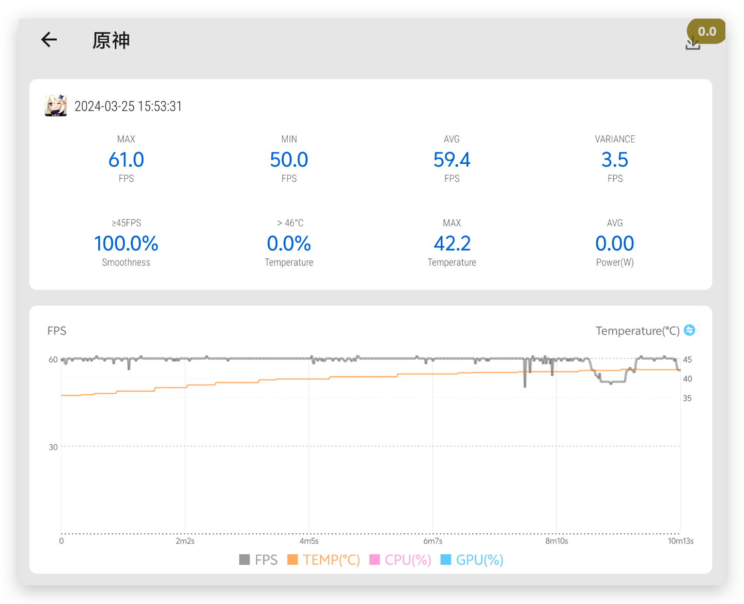Image resolution: width=744 pixels, height=604 pixels.
Task: Click the blue swap icon beside Temperature(°C)
Action: click(x=689, y=330)
